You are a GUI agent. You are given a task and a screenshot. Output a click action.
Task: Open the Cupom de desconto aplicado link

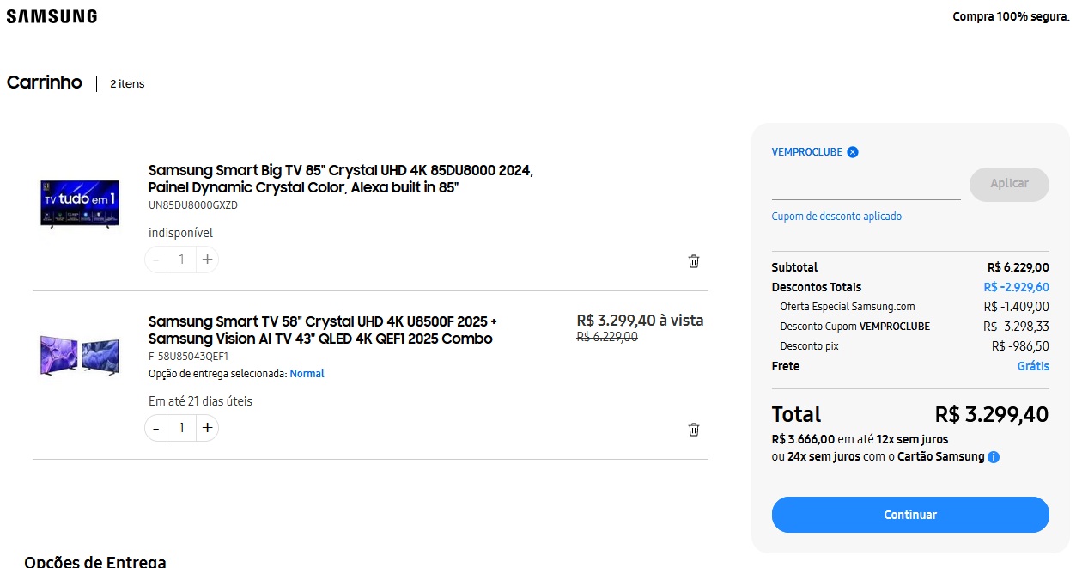(x=836, y=216)
